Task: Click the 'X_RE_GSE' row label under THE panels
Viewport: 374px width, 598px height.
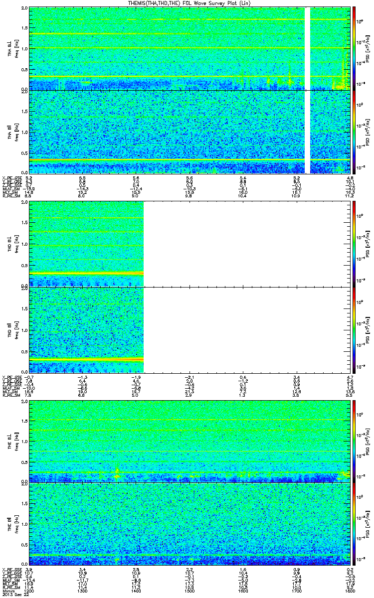Action: point(11,569)
